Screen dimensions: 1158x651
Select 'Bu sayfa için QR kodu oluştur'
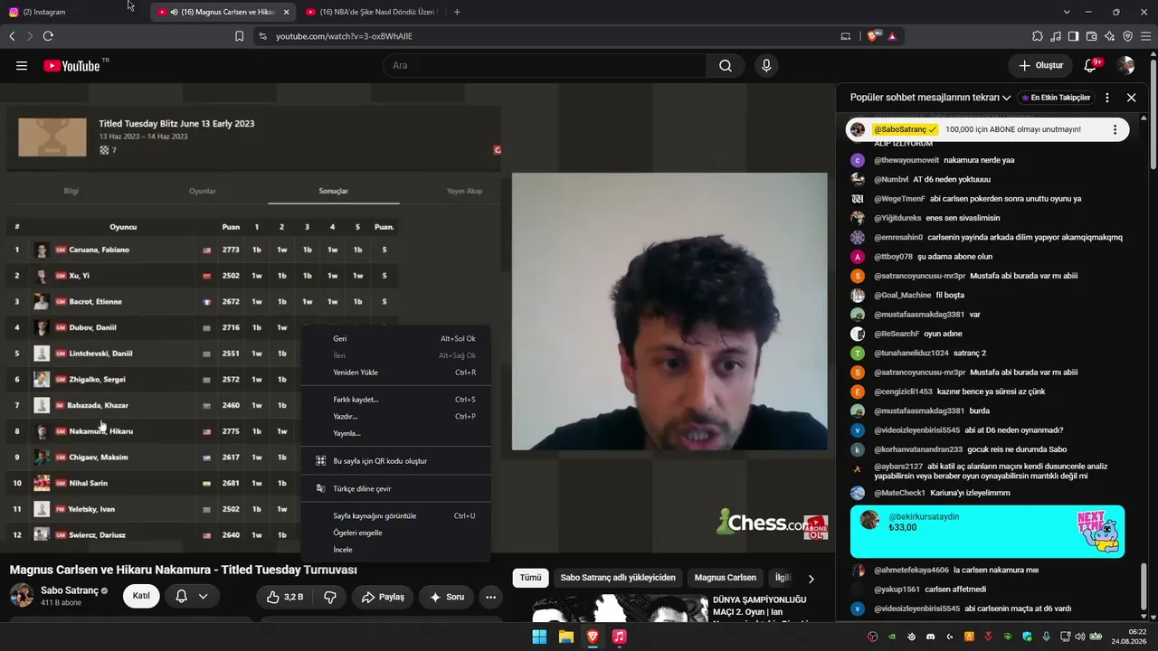coord(395,461)
